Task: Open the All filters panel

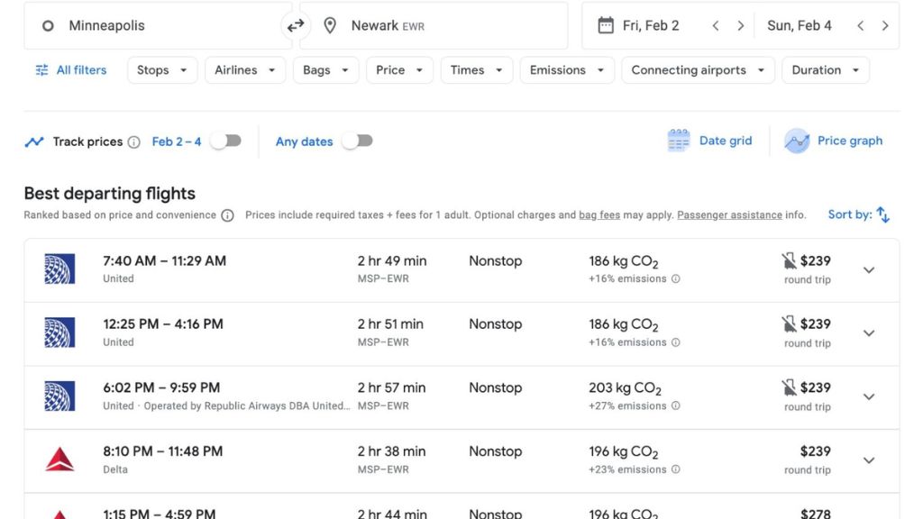Action: (70, 69)
